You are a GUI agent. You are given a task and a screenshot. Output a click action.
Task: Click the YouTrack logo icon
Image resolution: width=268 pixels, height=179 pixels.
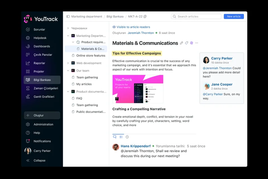coord(28,19)
